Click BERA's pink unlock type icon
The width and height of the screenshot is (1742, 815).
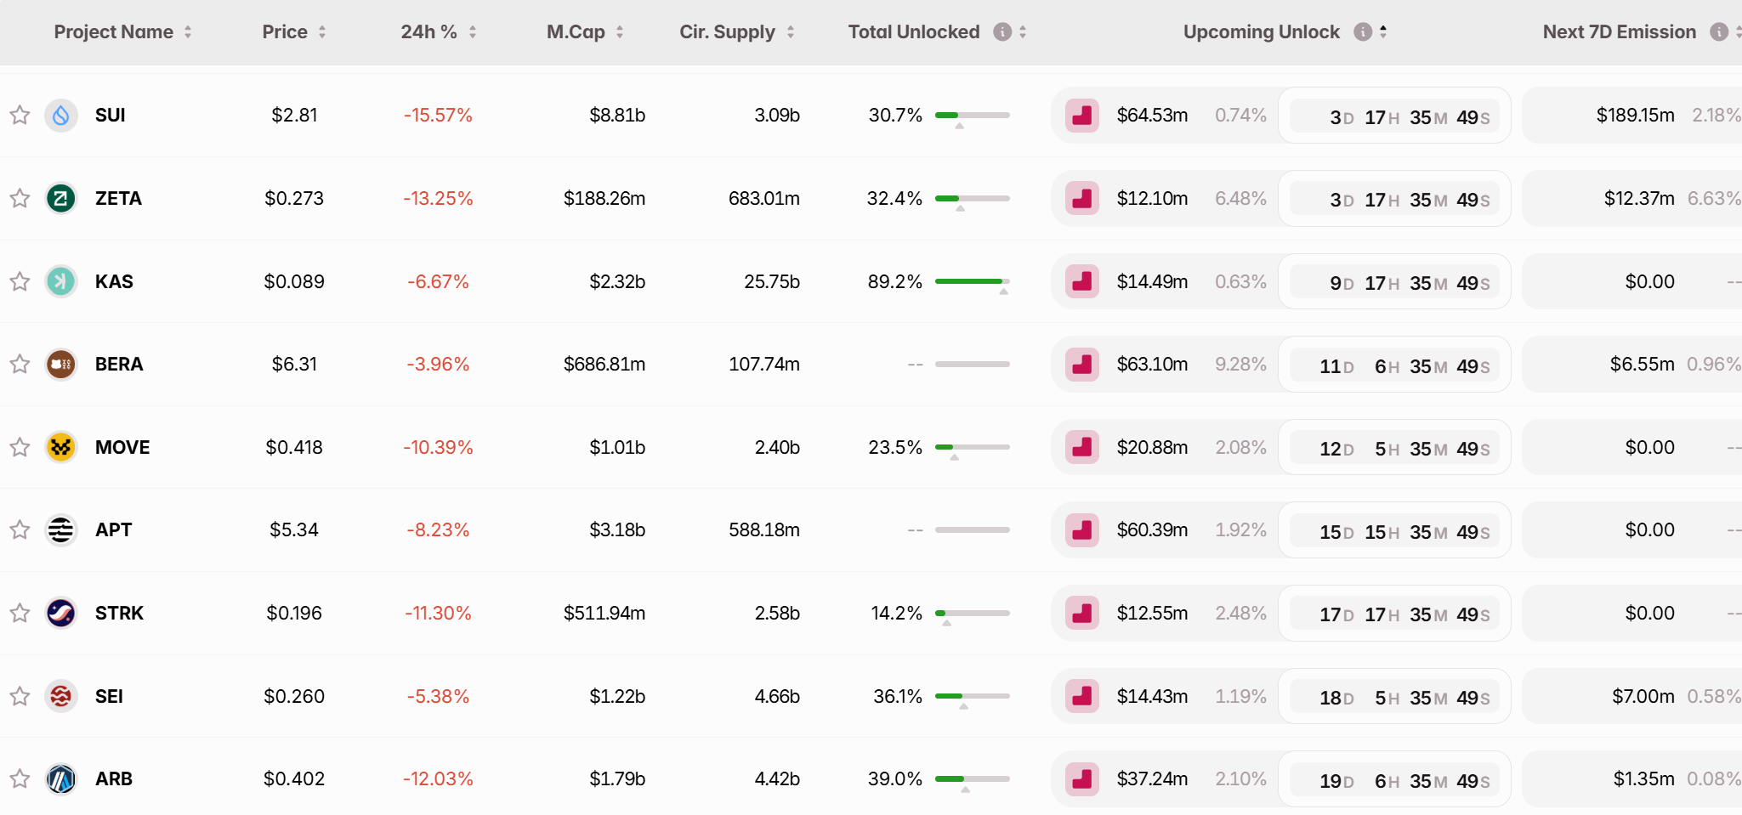click(x=1082, y=364)
